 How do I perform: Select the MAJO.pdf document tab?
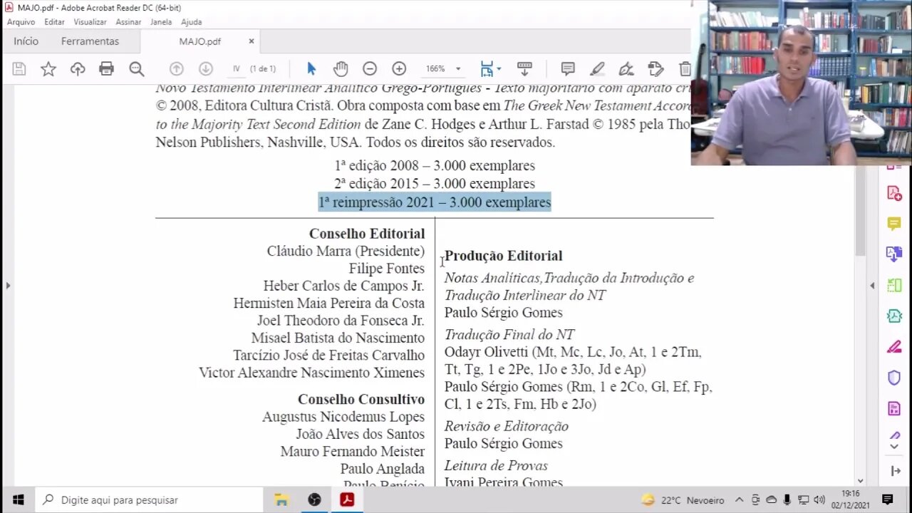click(x=199, y=41)
